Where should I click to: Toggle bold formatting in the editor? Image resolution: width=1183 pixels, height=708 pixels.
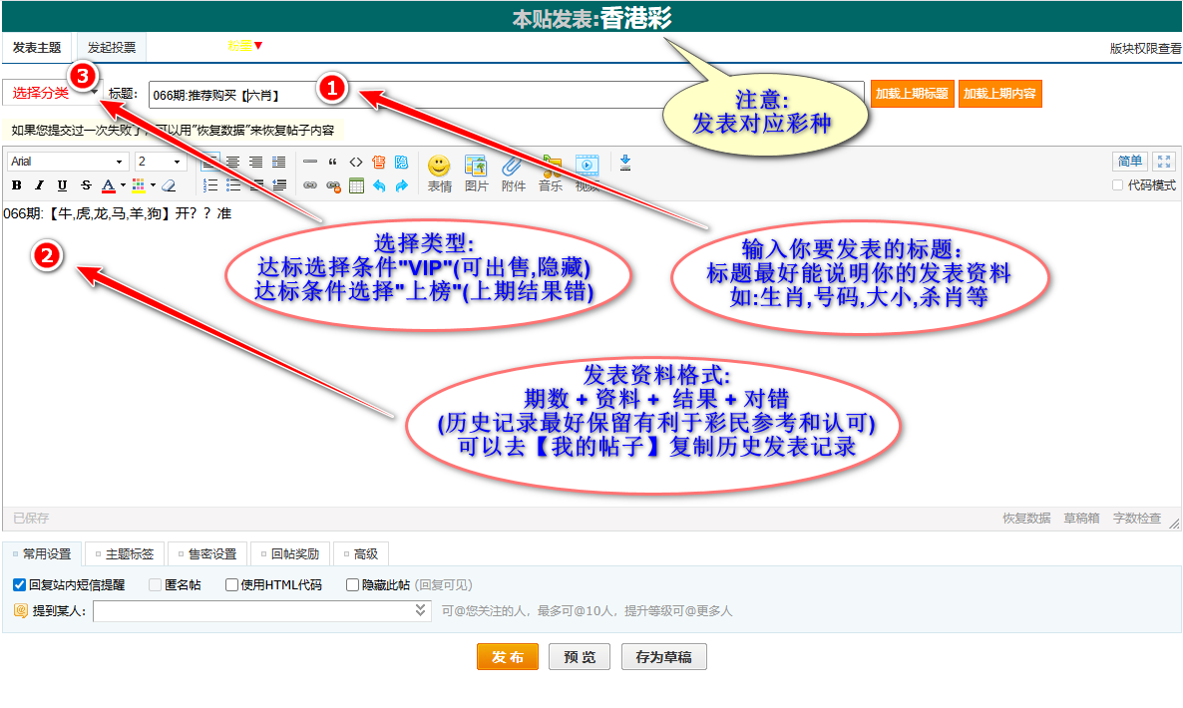(x=17, y=185)
